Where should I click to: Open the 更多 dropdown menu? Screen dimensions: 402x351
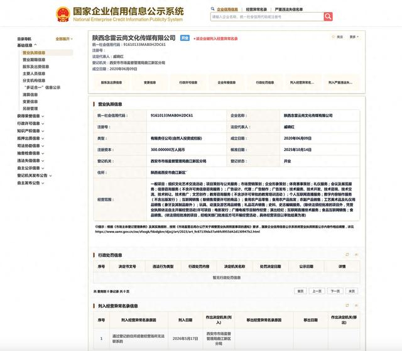click(x=354, y=37)
